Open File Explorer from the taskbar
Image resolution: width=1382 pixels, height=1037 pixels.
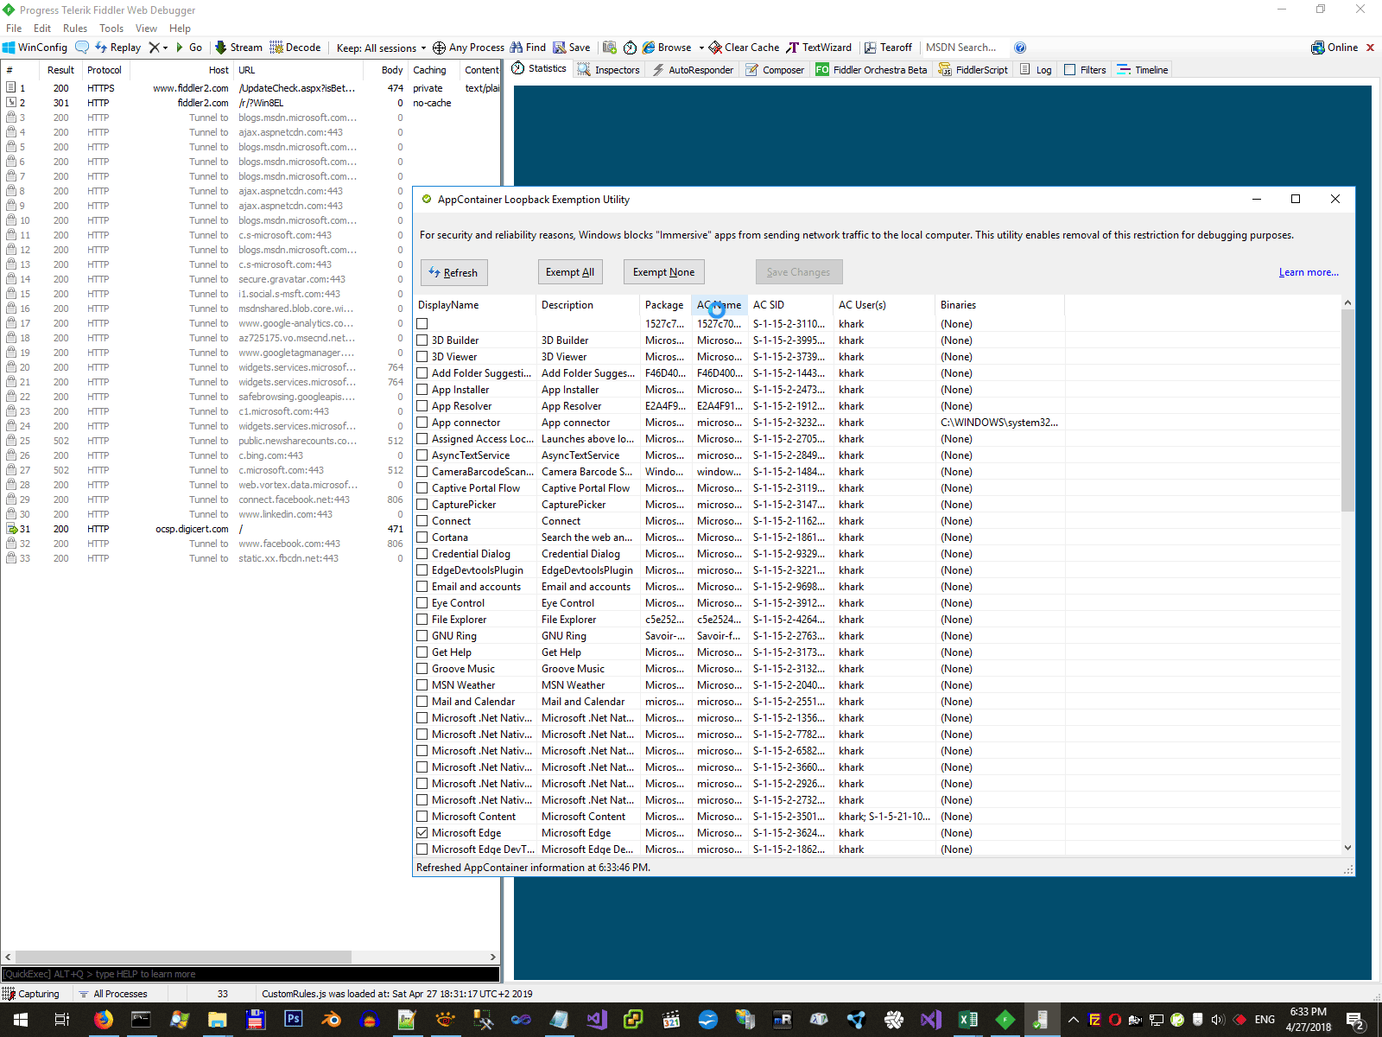[x=217, y=1020]
